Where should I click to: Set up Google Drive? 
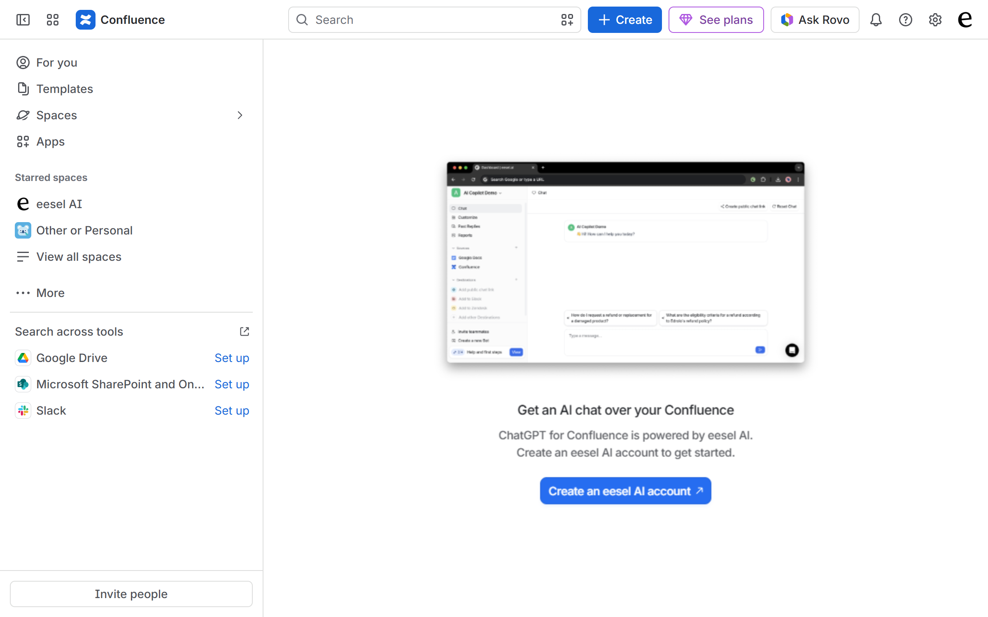click(x=232, y=358)
